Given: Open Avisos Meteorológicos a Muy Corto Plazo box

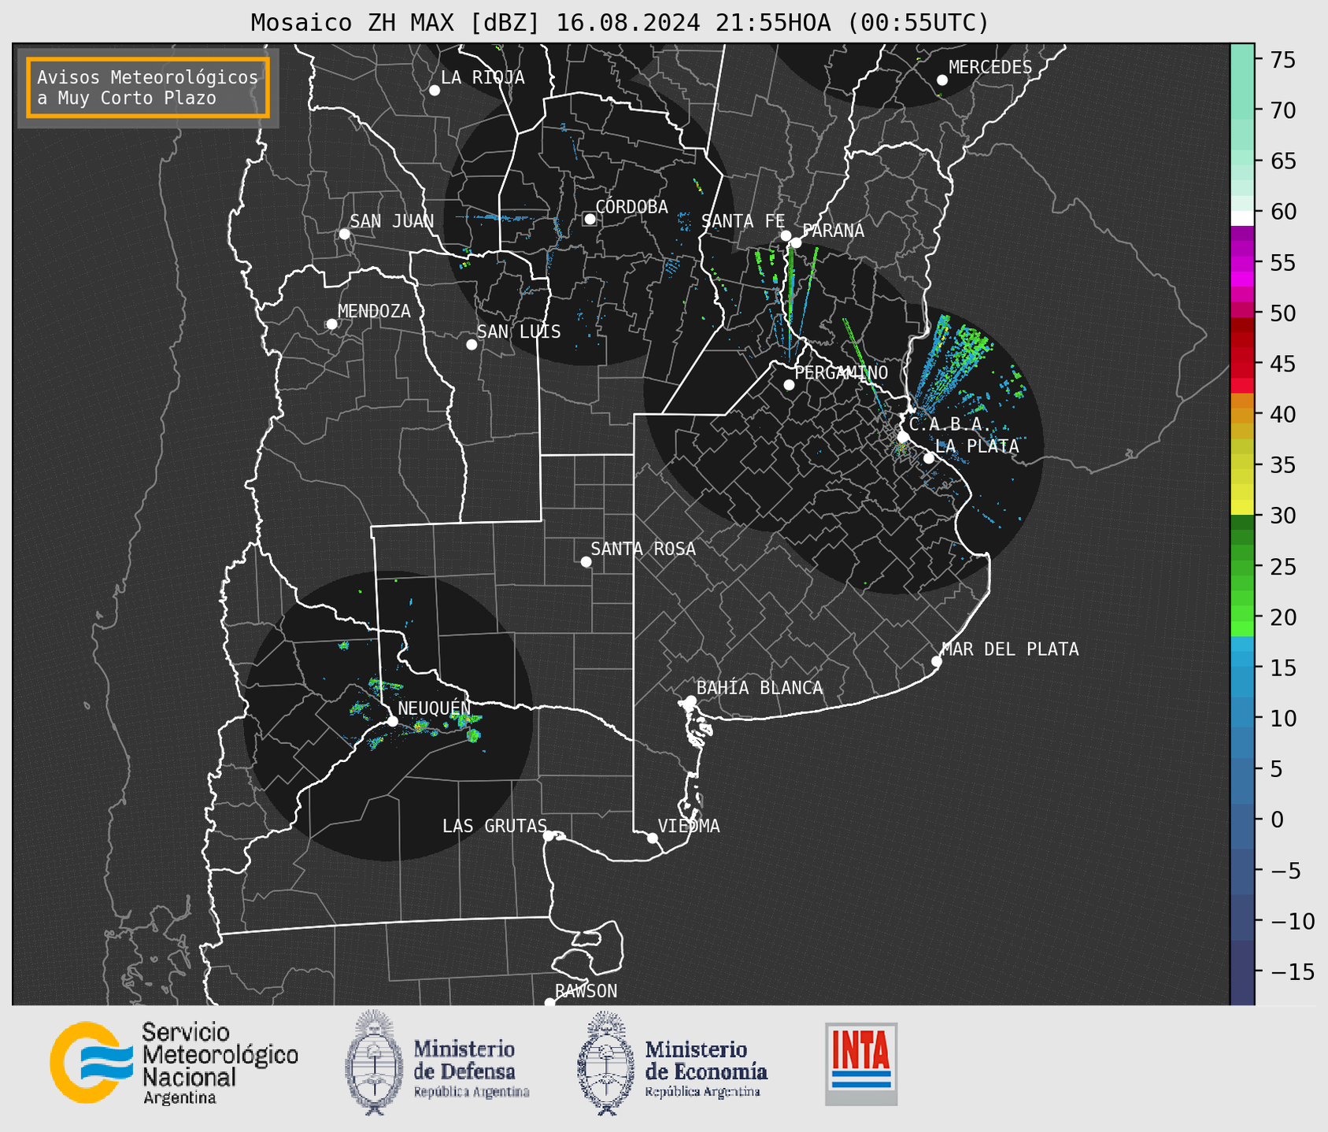Looking at the screenshot, I should click(148, 87).
